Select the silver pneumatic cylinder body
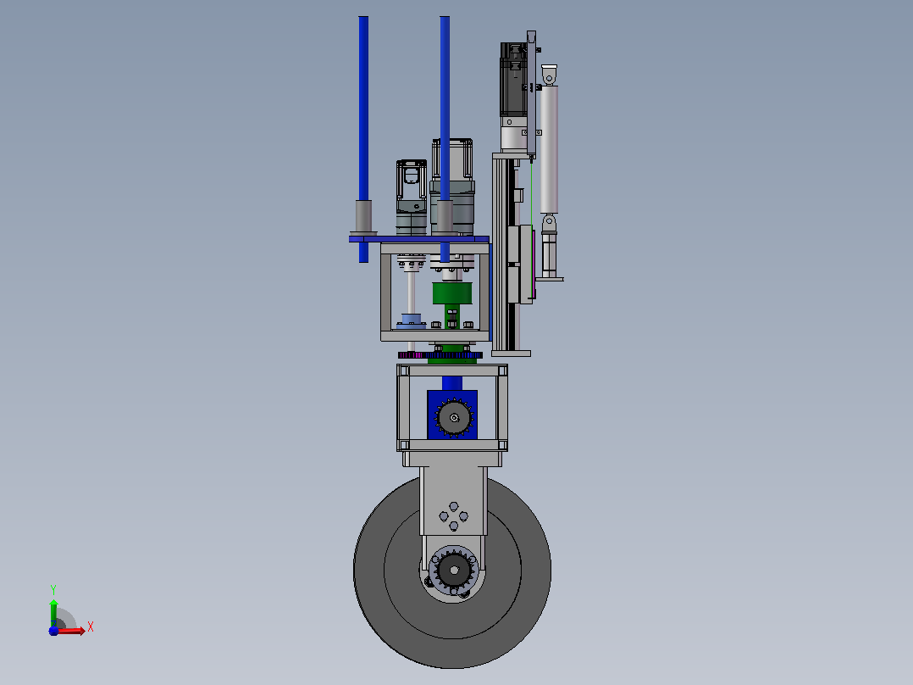The image size is (913, 685). pos(549,149)
